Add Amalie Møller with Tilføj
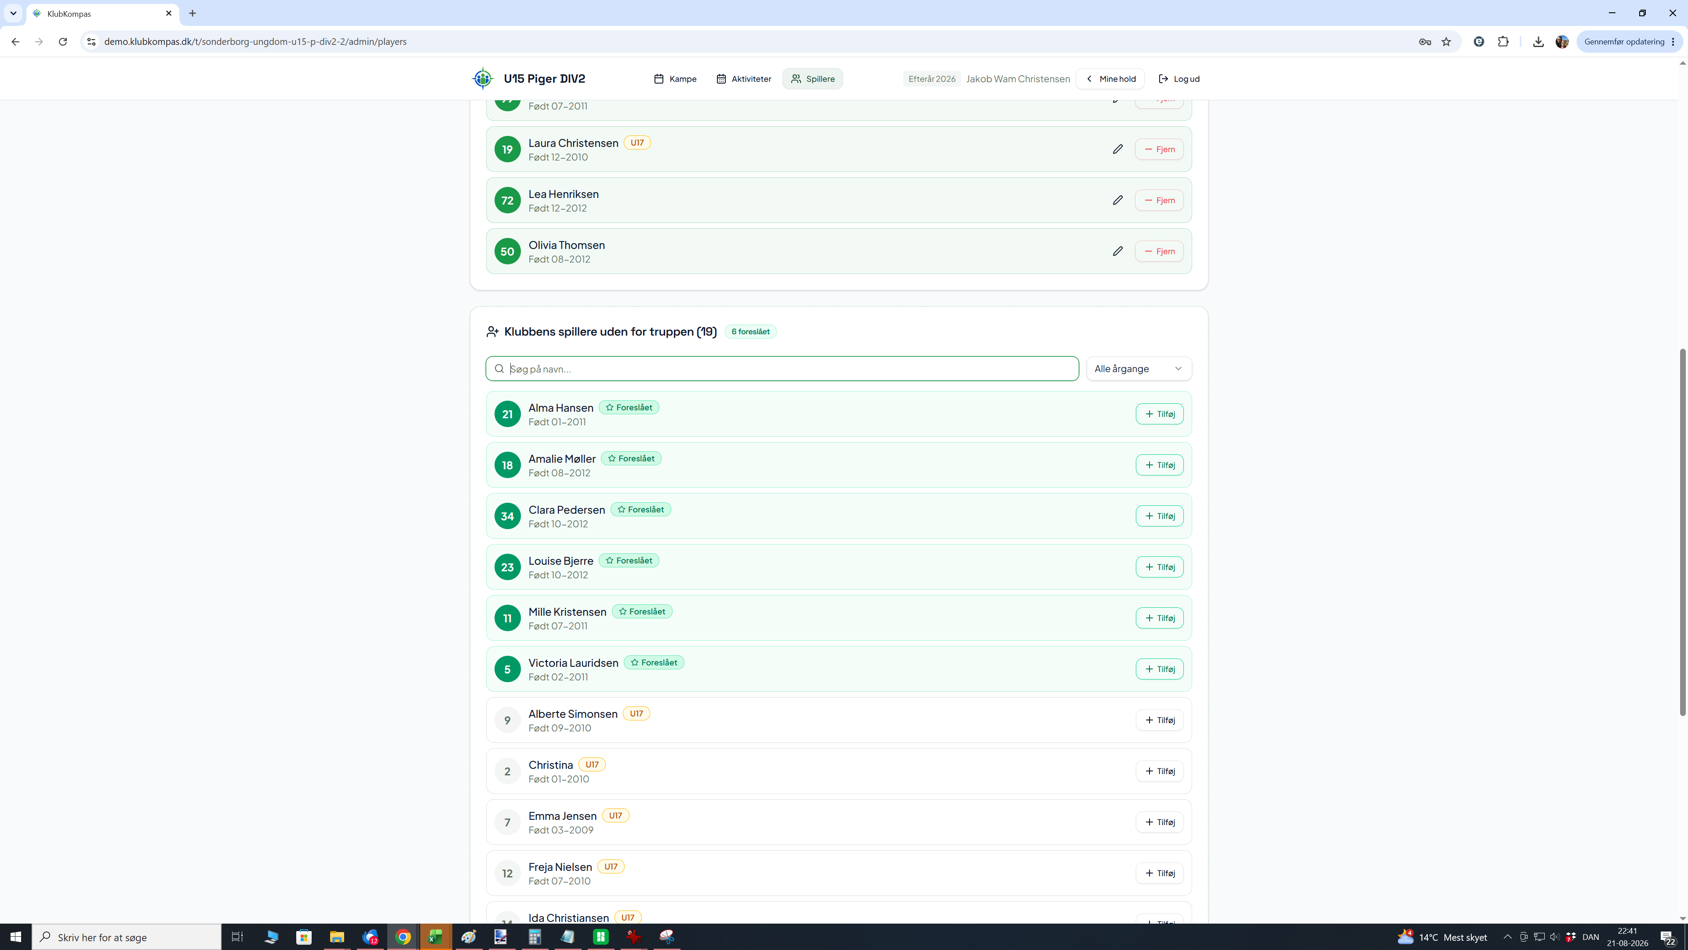 (x=1159, y=465)
